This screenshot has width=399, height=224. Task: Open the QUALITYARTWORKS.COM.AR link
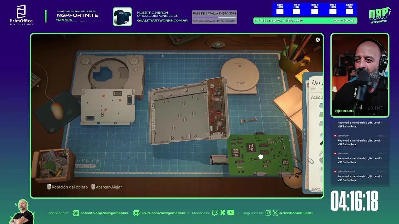click(x=162, y=21)
